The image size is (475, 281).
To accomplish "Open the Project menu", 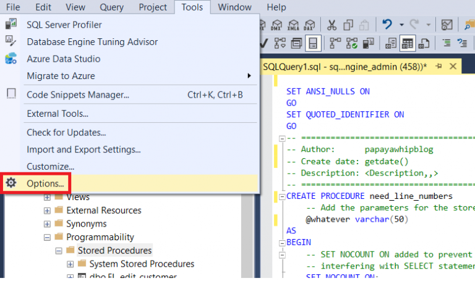I will point(153,7).
